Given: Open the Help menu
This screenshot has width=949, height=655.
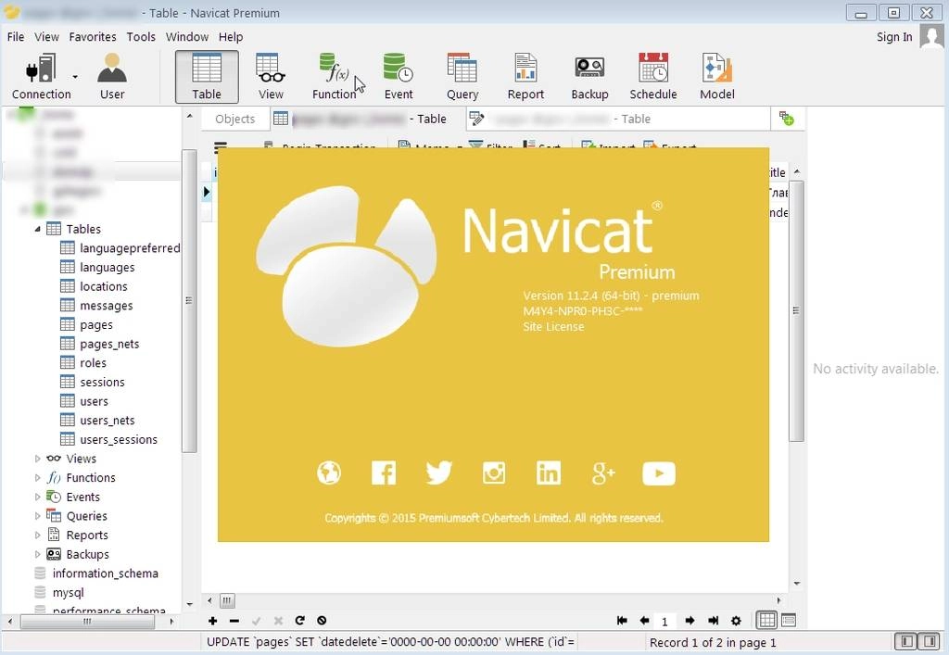Looking at the screenshot, I should [231, 37].
